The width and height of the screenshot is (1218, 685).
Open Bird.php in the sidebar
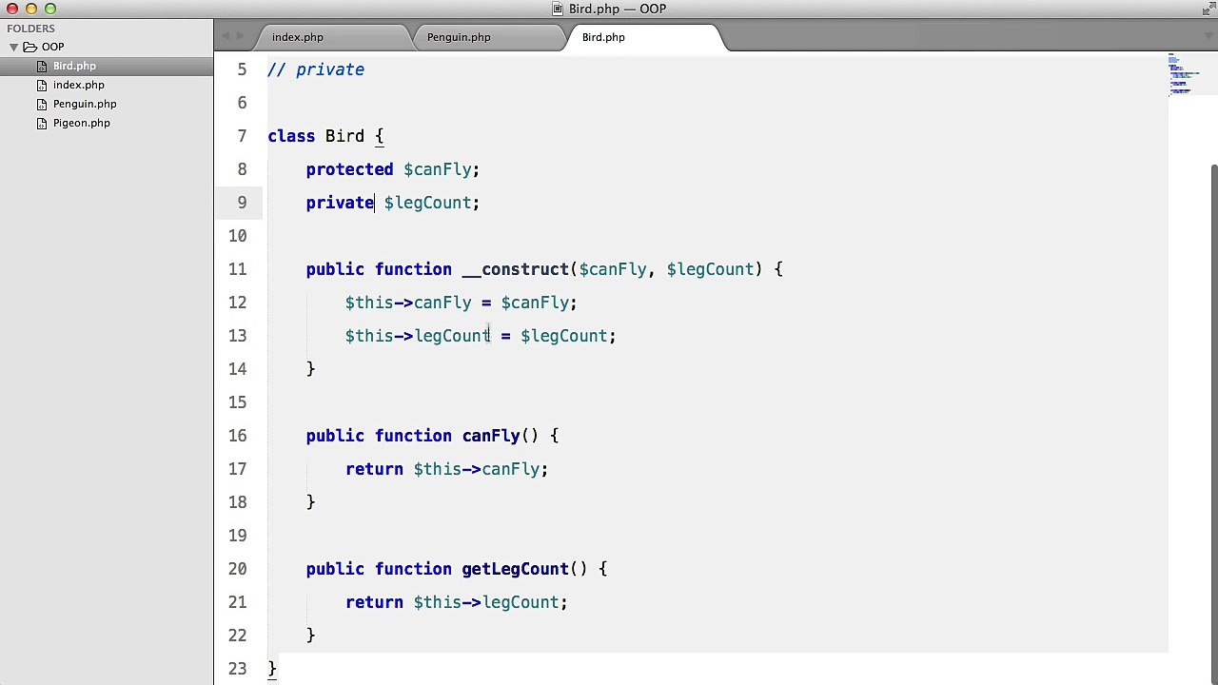(74, 66)
